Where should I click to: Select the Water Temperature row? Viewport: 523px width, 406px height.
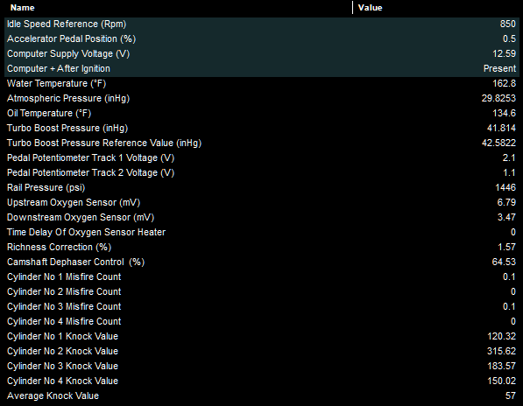click(262, 83)
